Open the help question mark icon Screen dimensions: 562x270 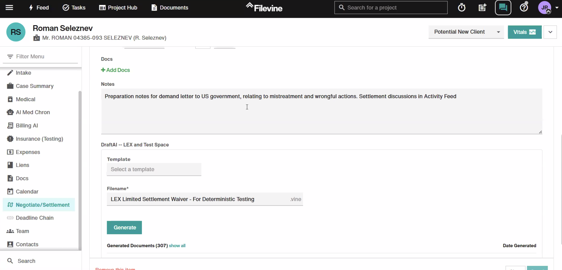(x=524, y=8)
